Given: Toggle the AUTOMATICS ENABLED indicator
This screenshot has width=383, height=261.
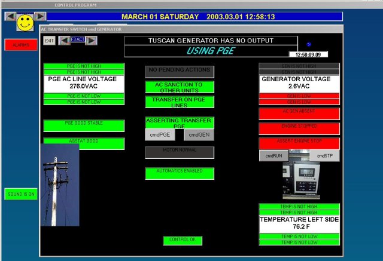Looking at the screenshot, I should [x=179, y=173].
